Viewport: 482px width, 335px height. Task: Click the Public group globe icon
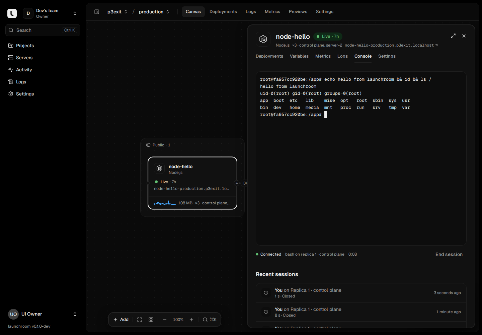pyautogui.click(x=148, y=145)
